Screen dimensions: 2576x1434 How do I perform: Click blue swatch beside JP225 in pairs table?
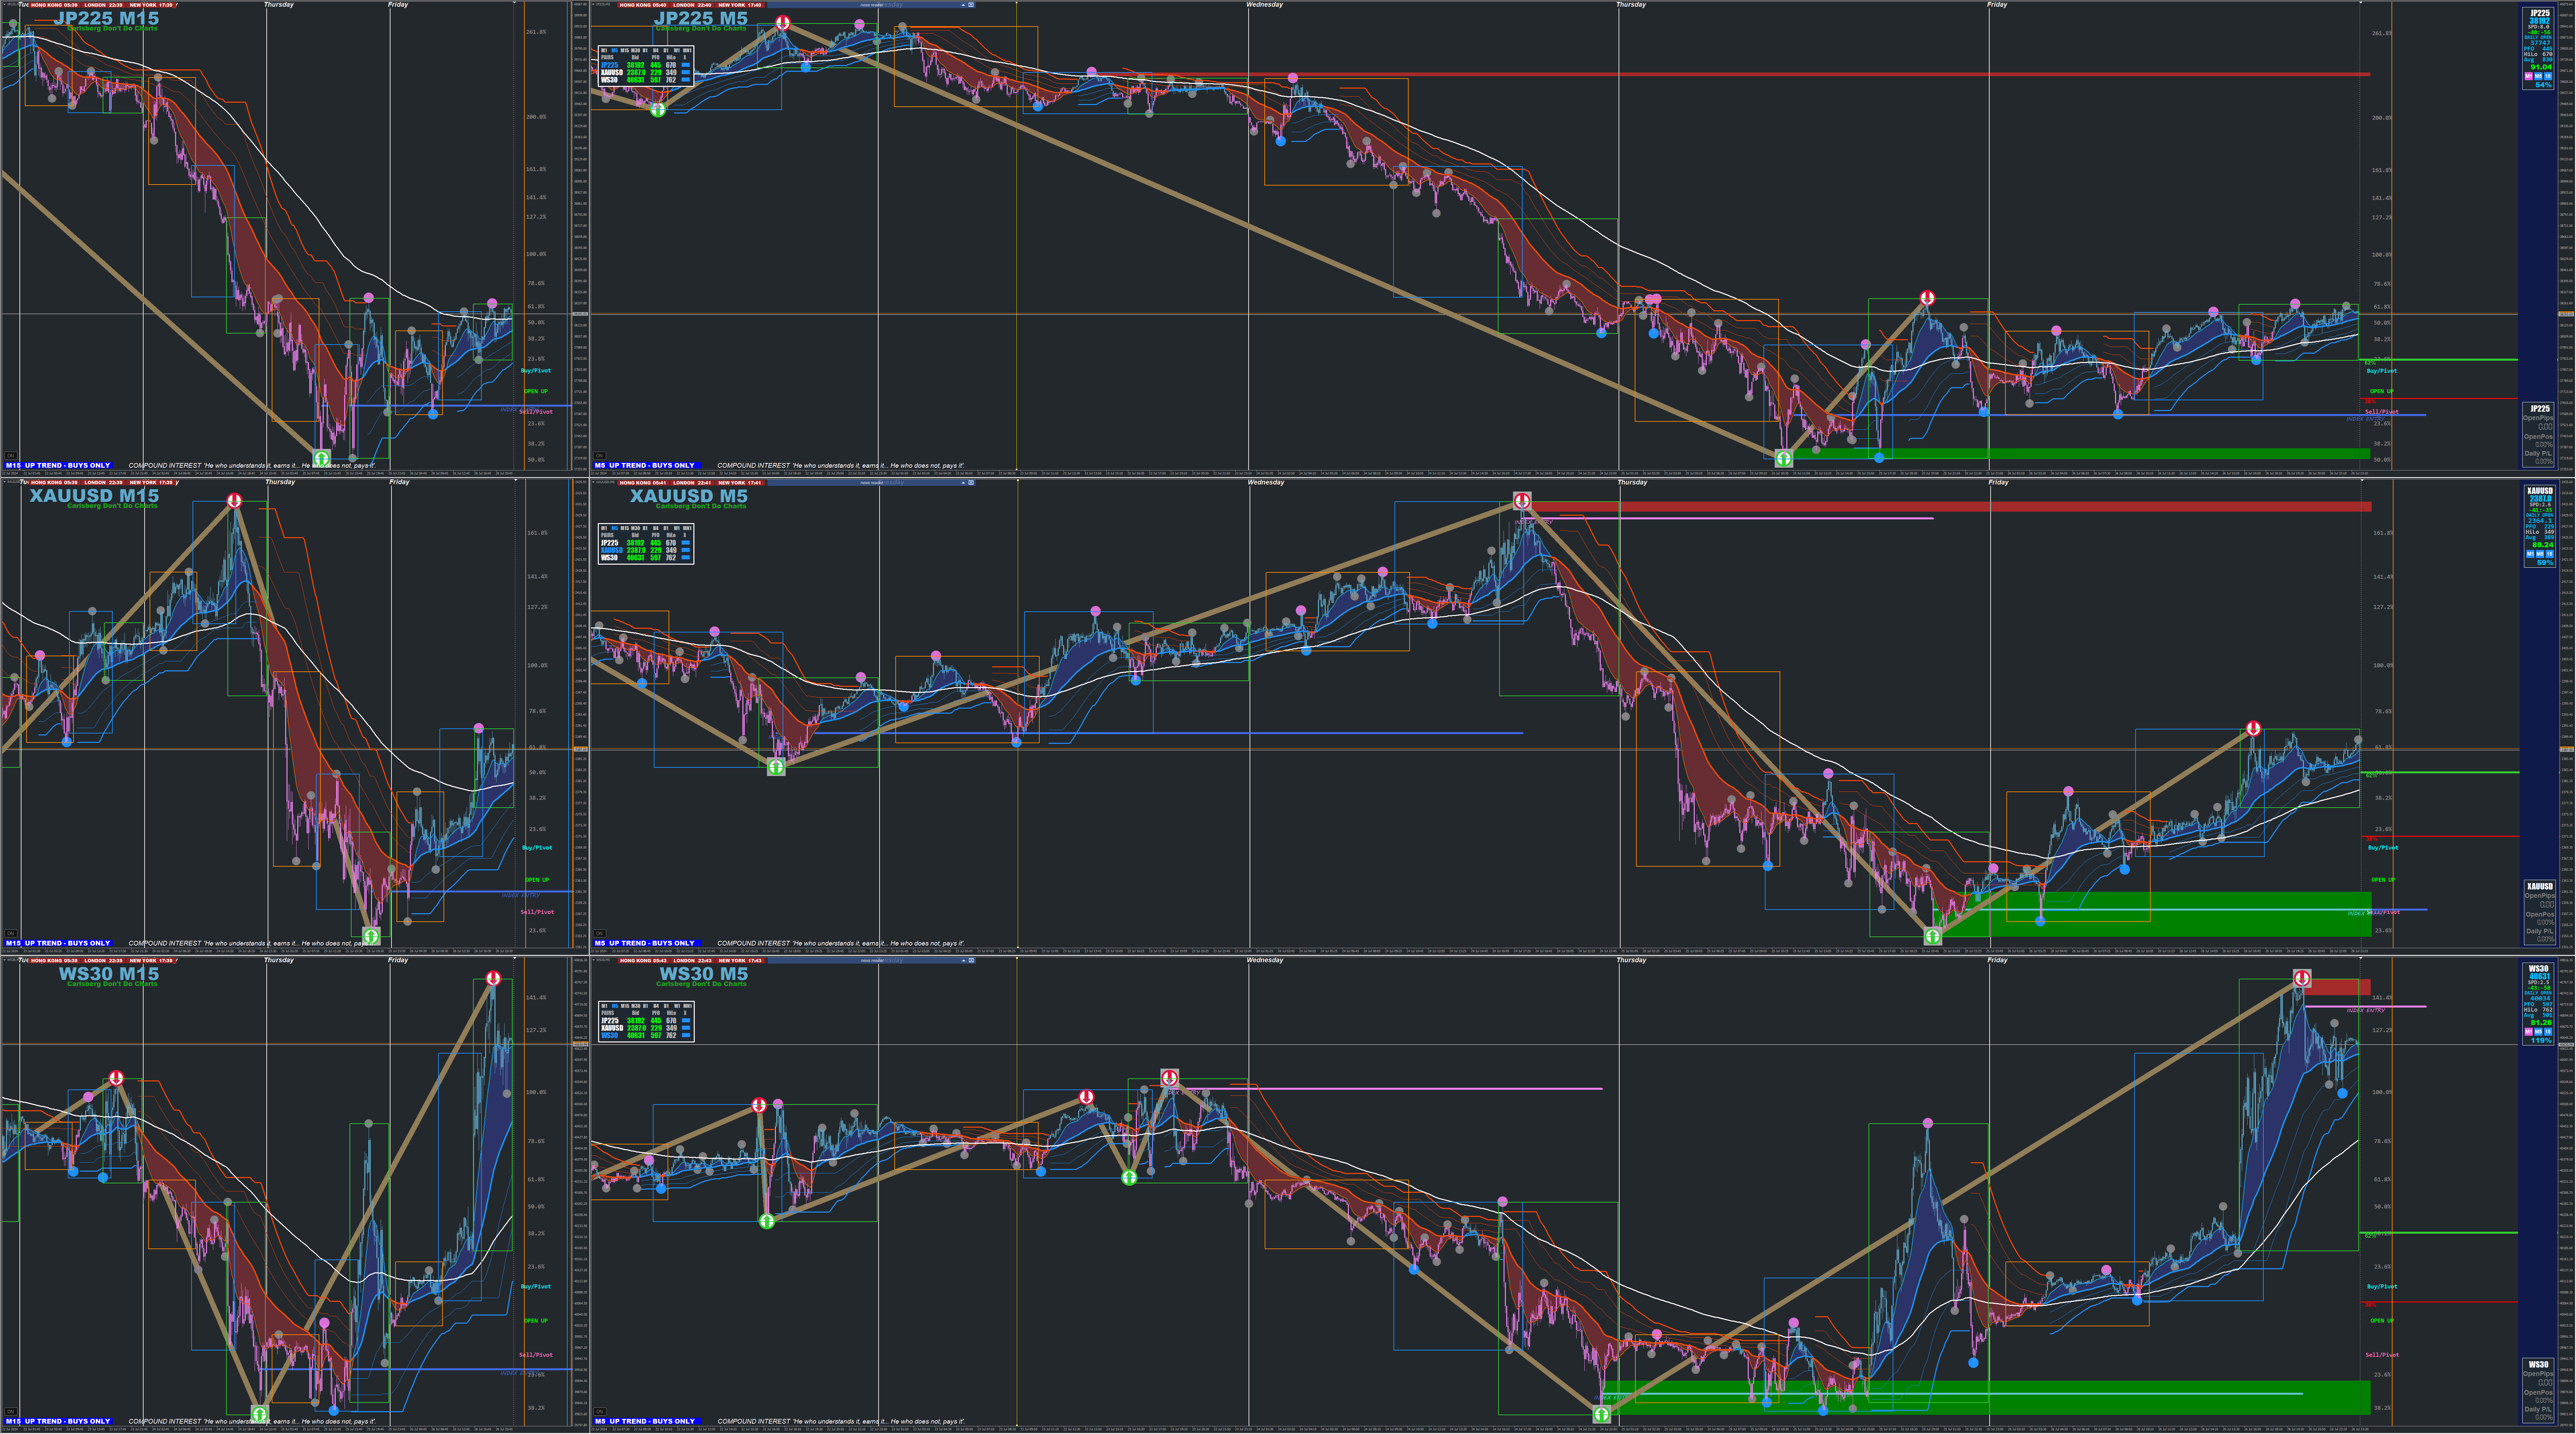(686, 65)
